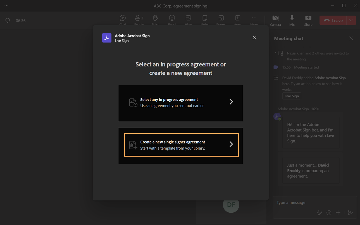Open Meeting Notes icon
This screenshot has height=225, width=360.
(205, 18)
